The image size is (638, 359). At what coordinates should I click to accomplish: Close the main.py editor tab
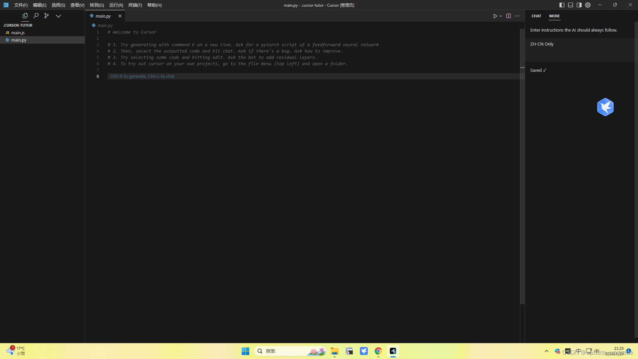pos(120,16)
